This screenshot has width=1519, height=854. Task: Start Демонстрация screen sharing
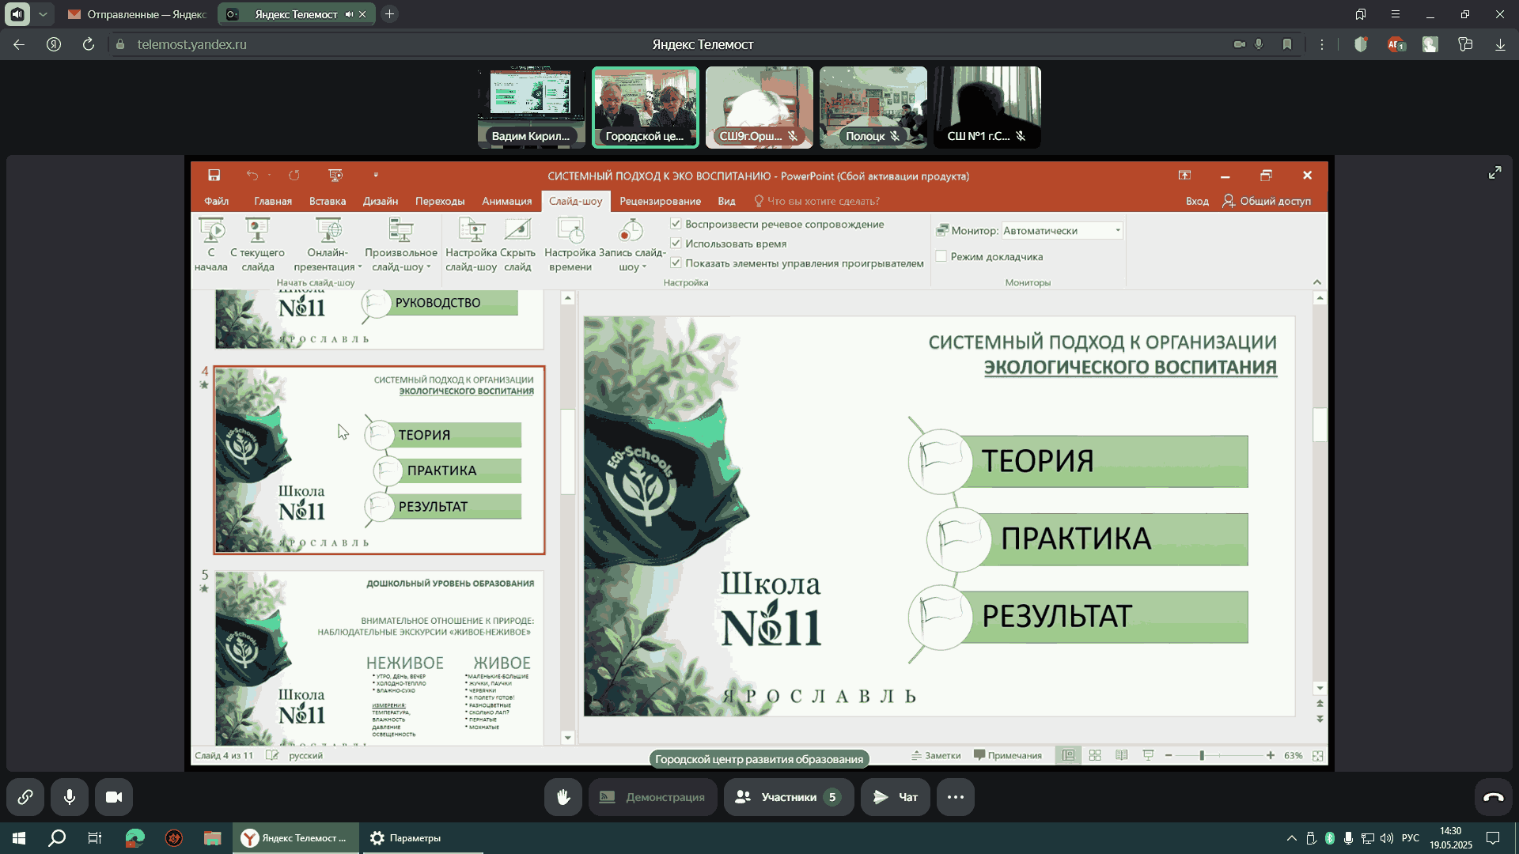(x=652, y=797)
